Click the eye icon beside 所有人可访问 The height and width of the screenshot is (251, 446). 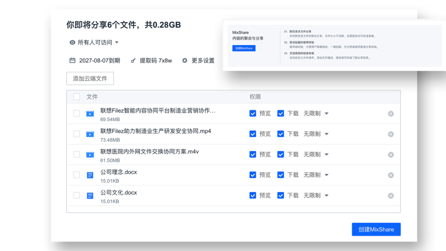click(x=72, y=43)
